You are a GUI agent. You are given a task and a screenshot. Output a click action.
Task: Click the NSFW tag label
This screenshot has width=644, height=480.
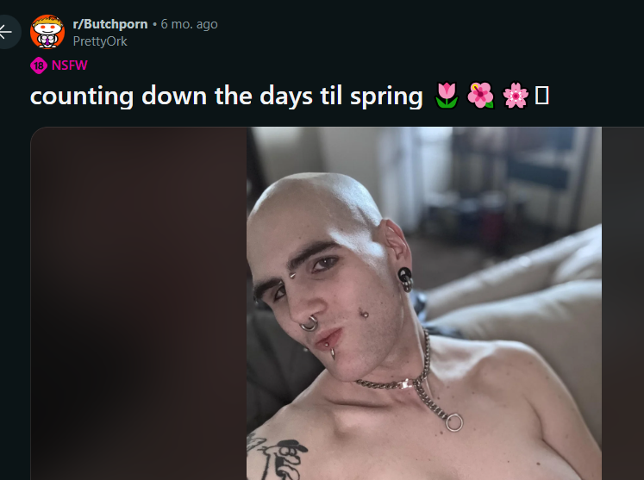pos(70,65)
